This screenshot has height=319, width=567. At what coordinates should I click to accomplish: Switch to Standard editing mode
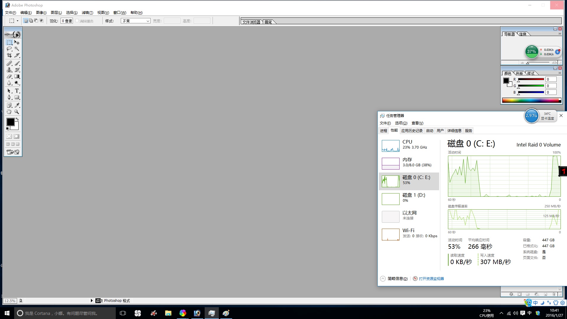click(9, 136)
